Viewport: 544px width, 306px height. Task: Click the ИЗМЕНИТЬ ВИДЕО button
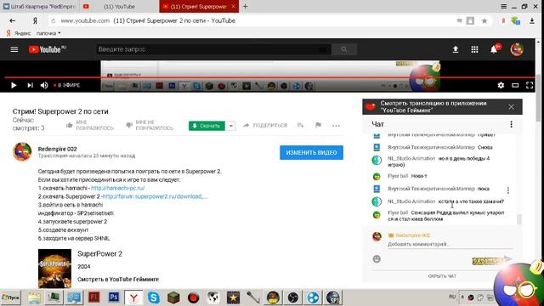click(312, 153)
